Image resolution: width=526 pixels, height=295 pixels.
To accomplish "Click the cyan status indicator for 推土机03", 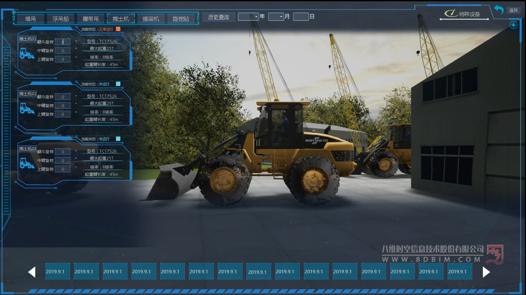I will tap(118, 139).
